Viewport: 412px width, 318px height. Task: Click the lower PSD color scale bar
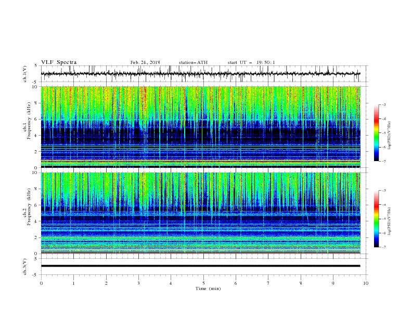click(x=377, y=219)
